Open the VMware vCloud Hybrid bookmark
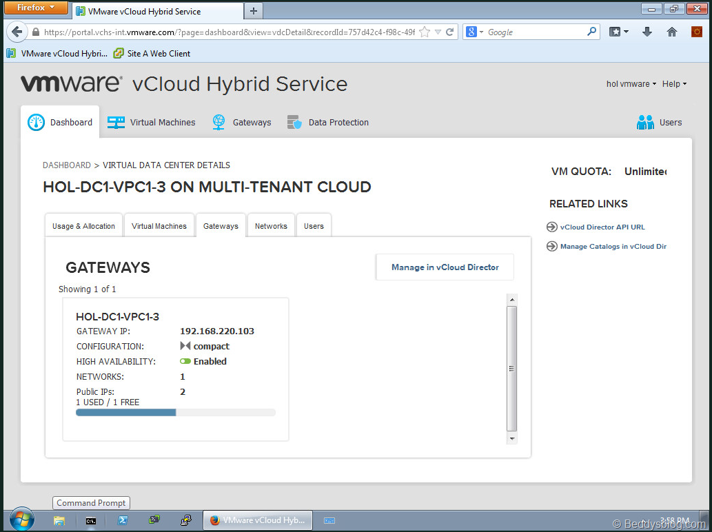Viewport: 712px width, 532px height. [57, 54]
